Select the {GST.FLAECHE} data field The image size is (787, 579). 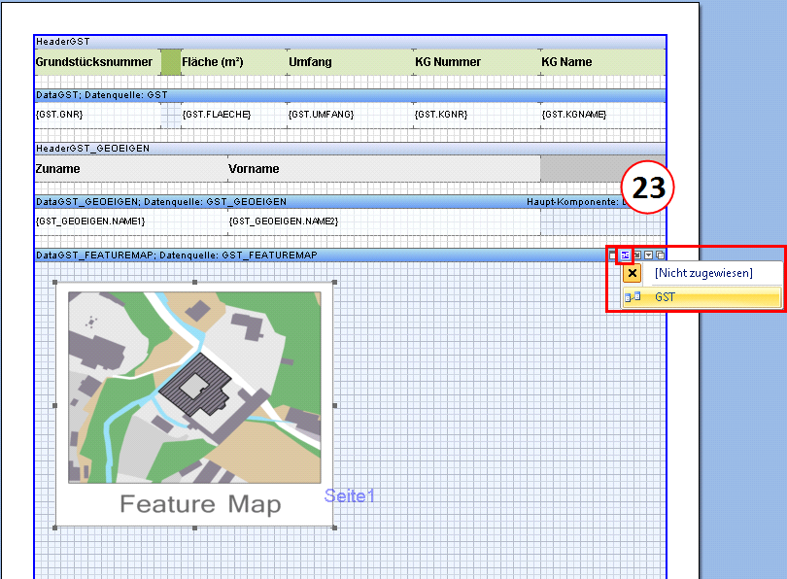tap(217, 115)
